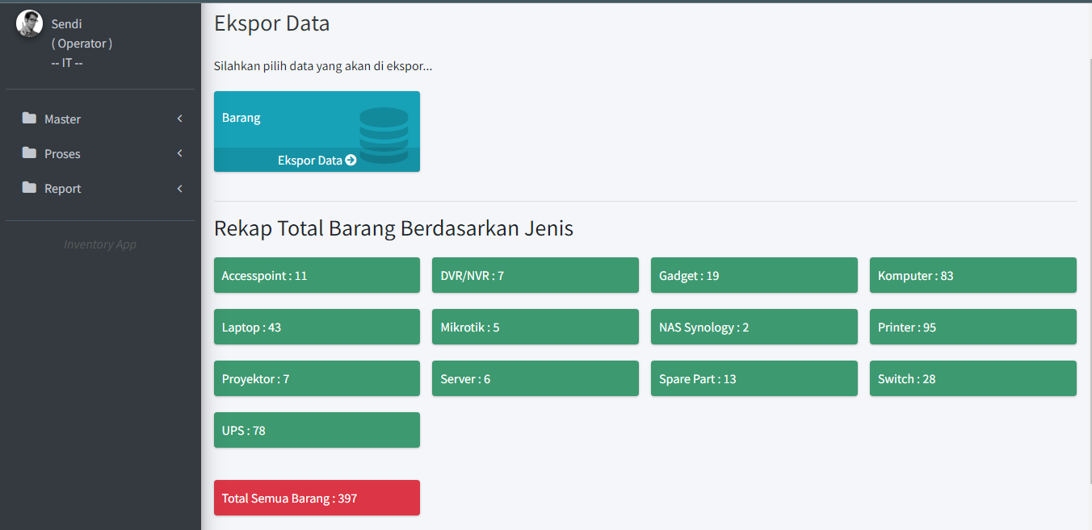Expand the Proses menu chevron
1092x530 pixels.
pos(179,153)
